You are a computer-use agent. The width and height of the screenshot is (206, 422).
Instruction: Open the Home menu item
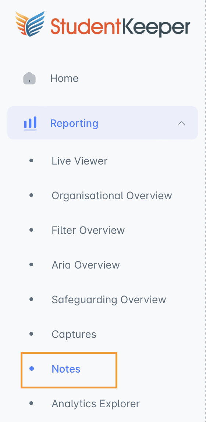[x=64, y=78]
